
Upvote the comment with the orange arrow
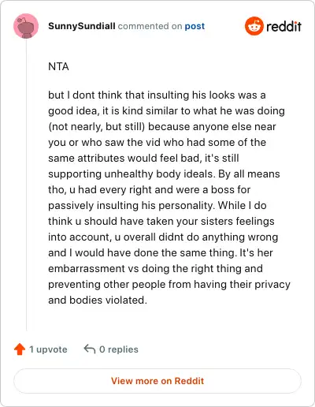point(20,349)
